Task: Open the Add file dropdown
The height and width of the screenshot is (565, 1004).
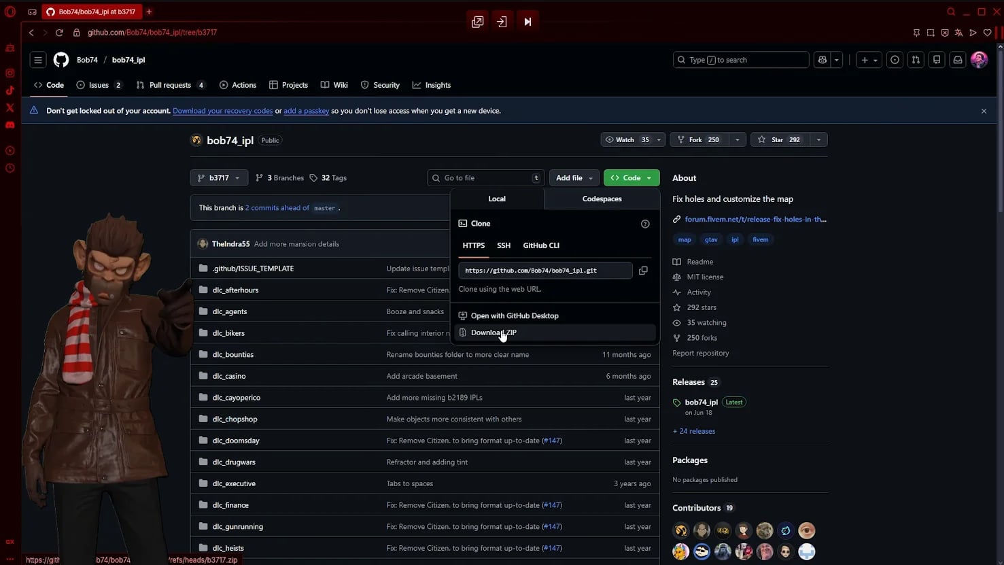Action: pyautogui.click(x=574, y=178)
